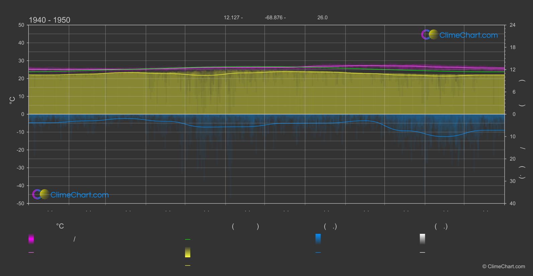Toggle the yellow line legend marker
The image size is (533, 276).
point(188,266)
